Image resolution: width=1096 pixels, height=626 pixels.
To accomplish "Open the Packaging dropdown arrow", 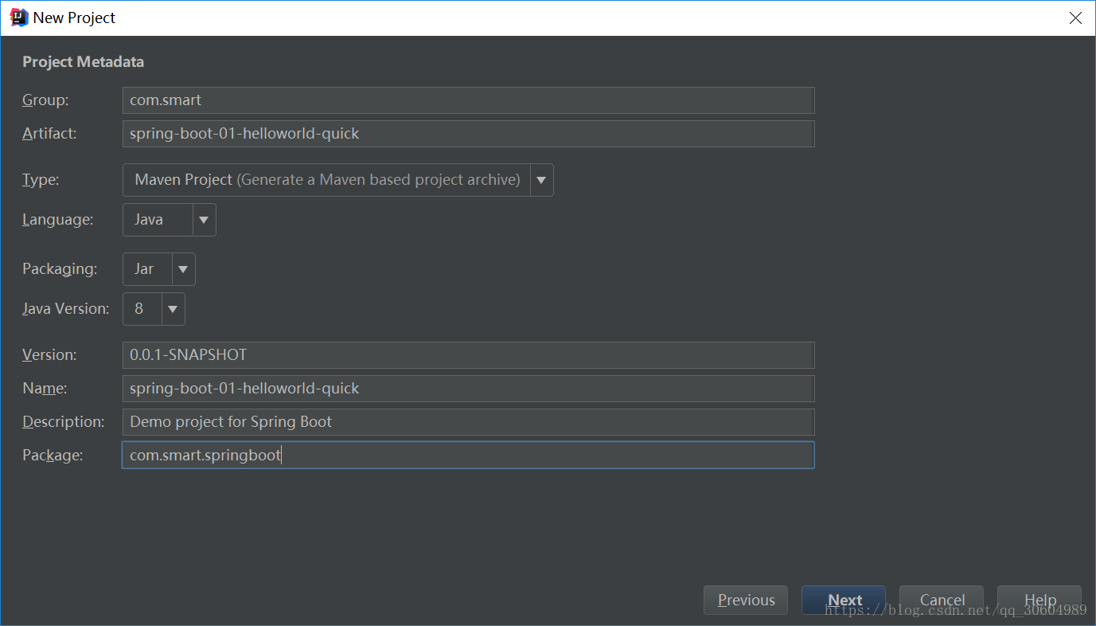I will coord(183,269).
